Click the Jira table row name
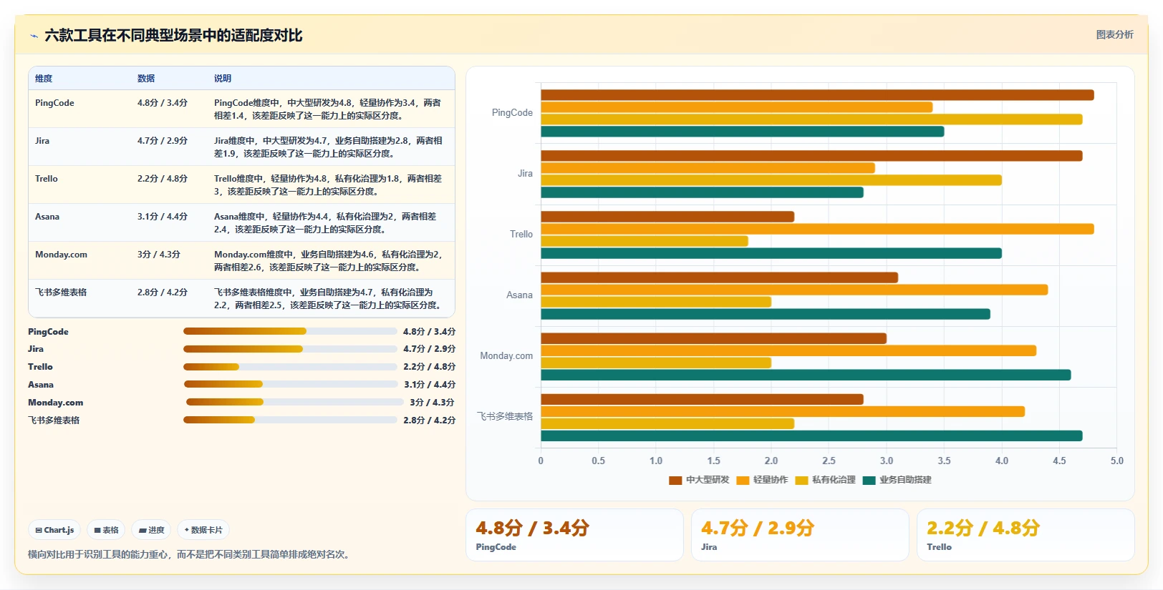The width and height of the screenshot is (1163, 590). pos(42,141)
